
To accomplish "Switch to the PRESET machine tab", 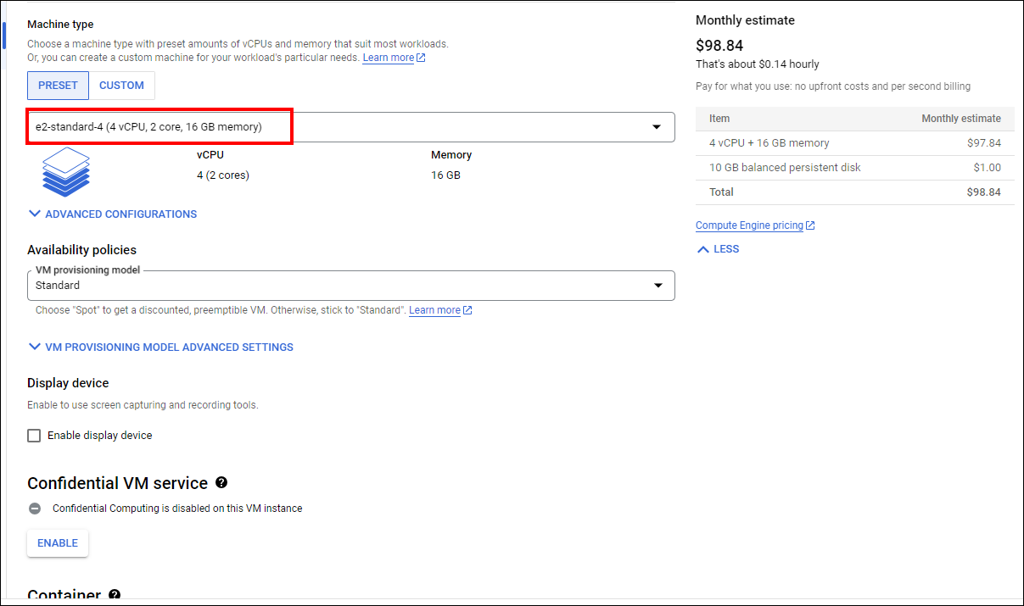I will click(58, 86).
